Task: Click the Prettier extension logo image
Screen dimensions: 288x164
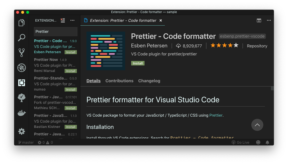Action: pos(106,51)
